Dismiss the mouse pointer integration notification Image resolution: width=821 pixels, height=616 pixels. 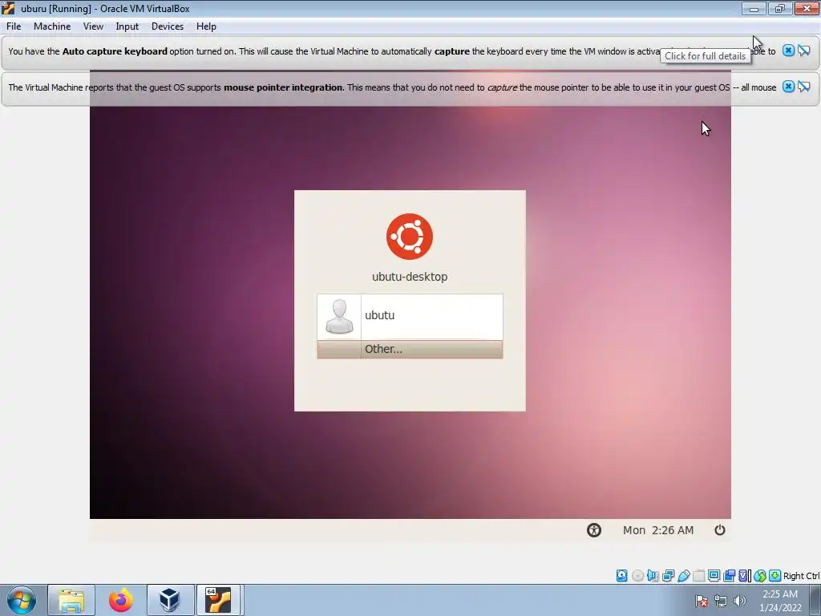point(789,87)
